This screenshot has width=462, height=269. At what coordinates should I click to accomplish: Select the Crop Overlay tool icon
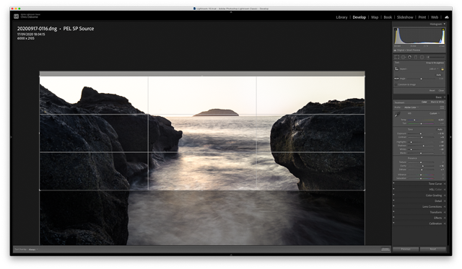pyautogui.click(x=397, y=57)
